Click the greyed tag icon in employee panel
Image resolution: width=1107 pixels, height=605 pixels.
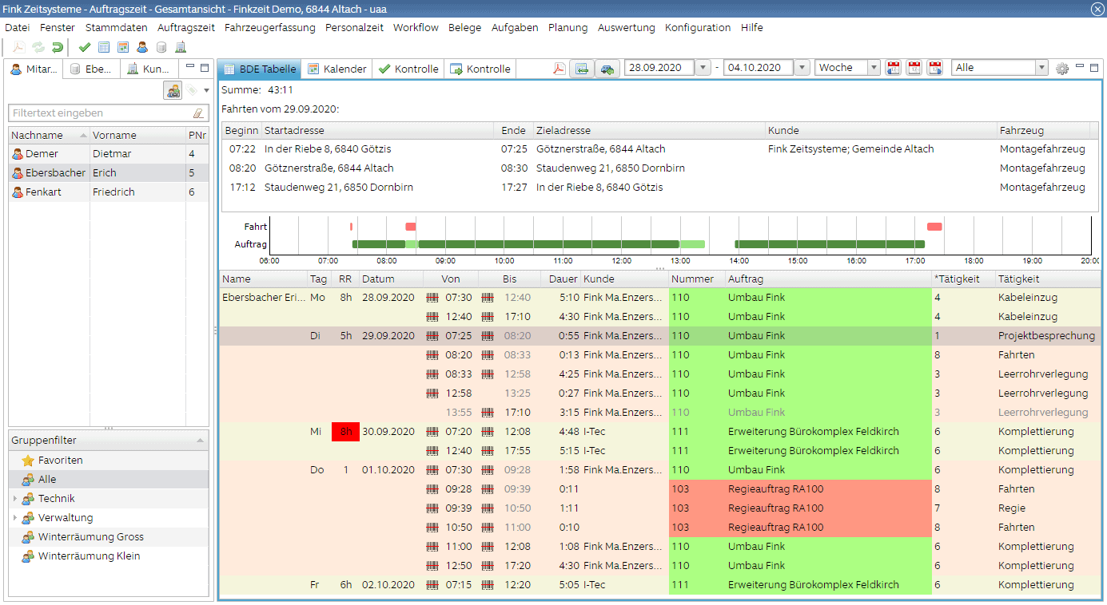[x=193, y=90]
